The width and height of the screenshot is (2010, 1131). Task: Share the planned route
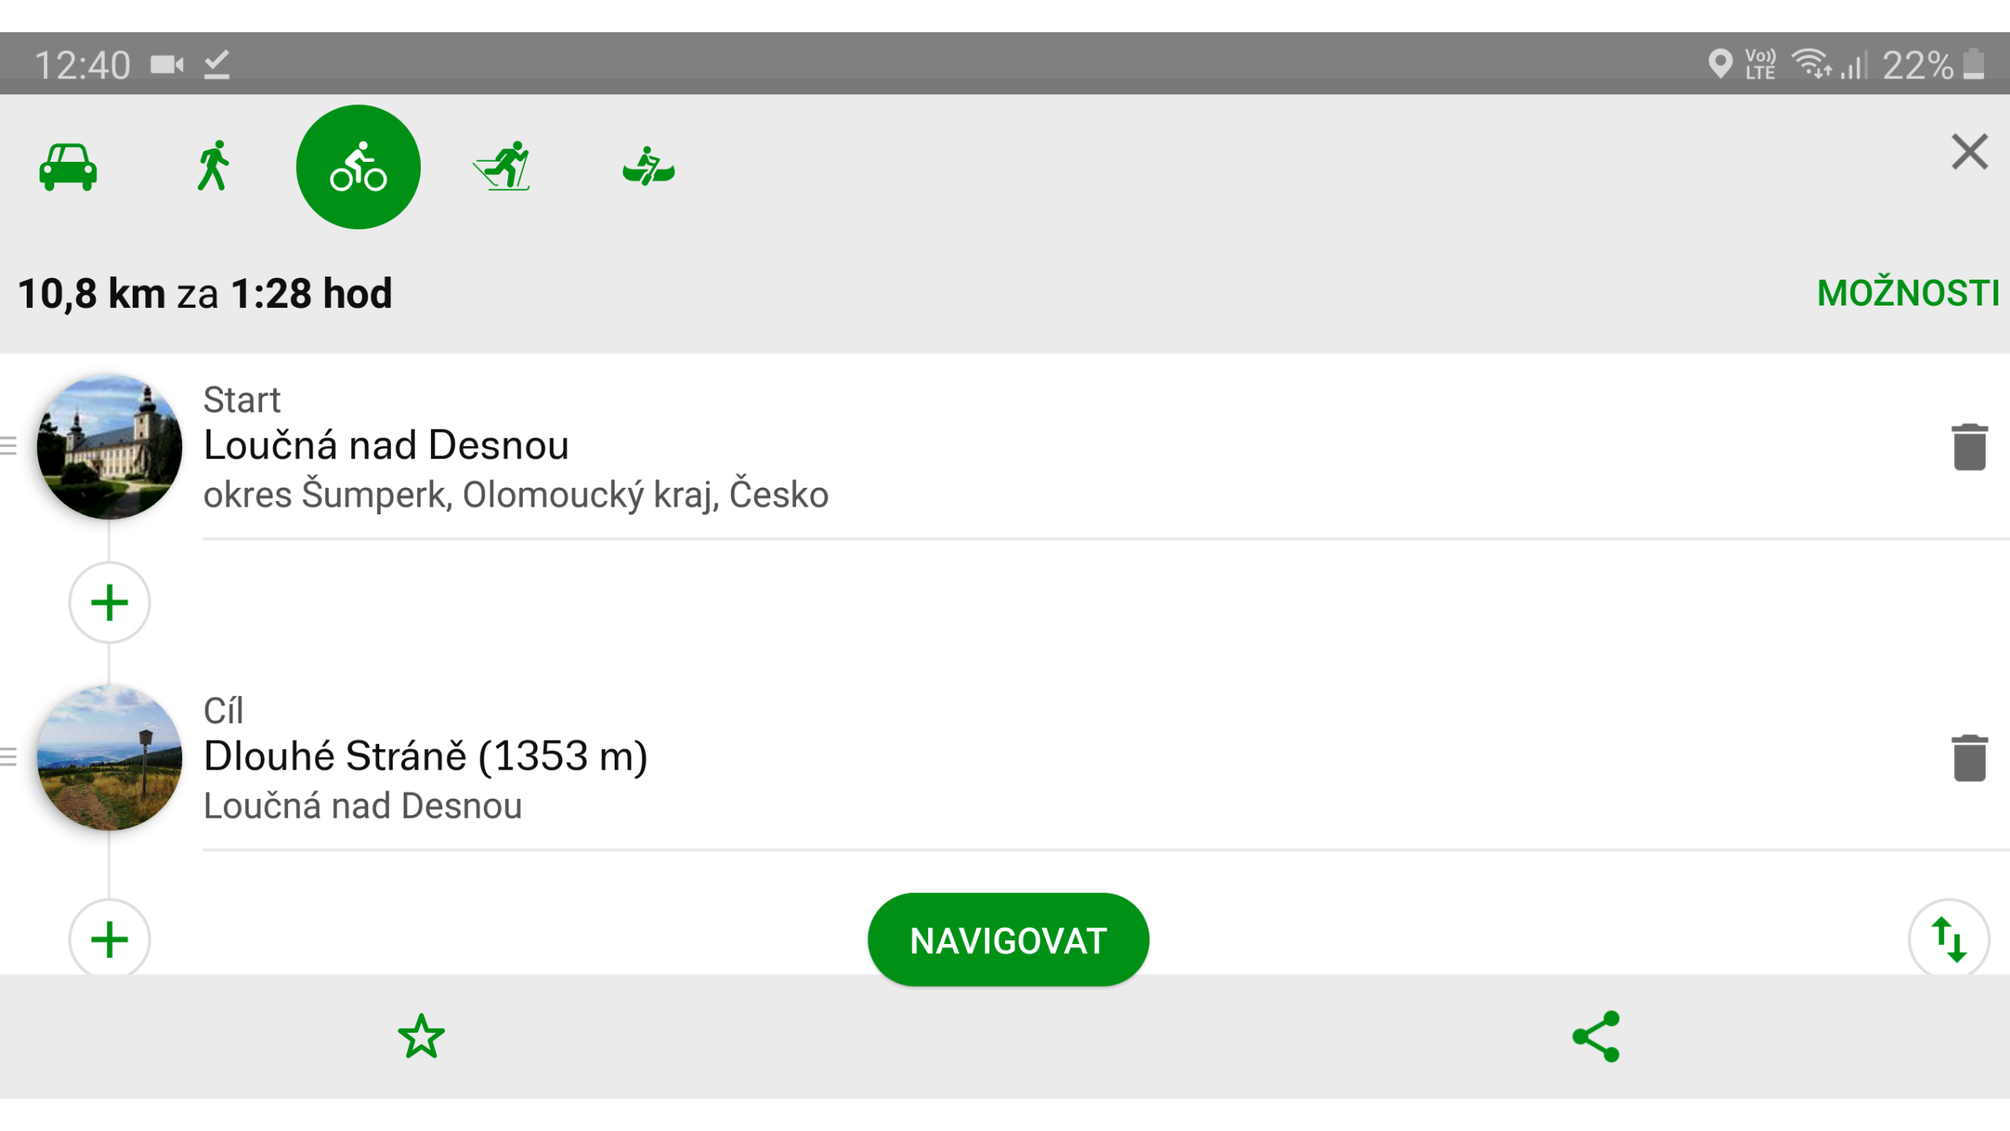coord(1595,1036)
